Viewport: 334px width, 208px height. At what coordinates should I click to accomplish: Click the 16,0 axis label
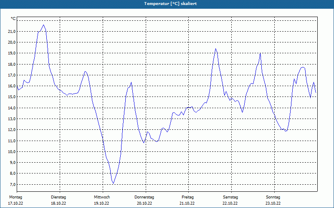12,86
